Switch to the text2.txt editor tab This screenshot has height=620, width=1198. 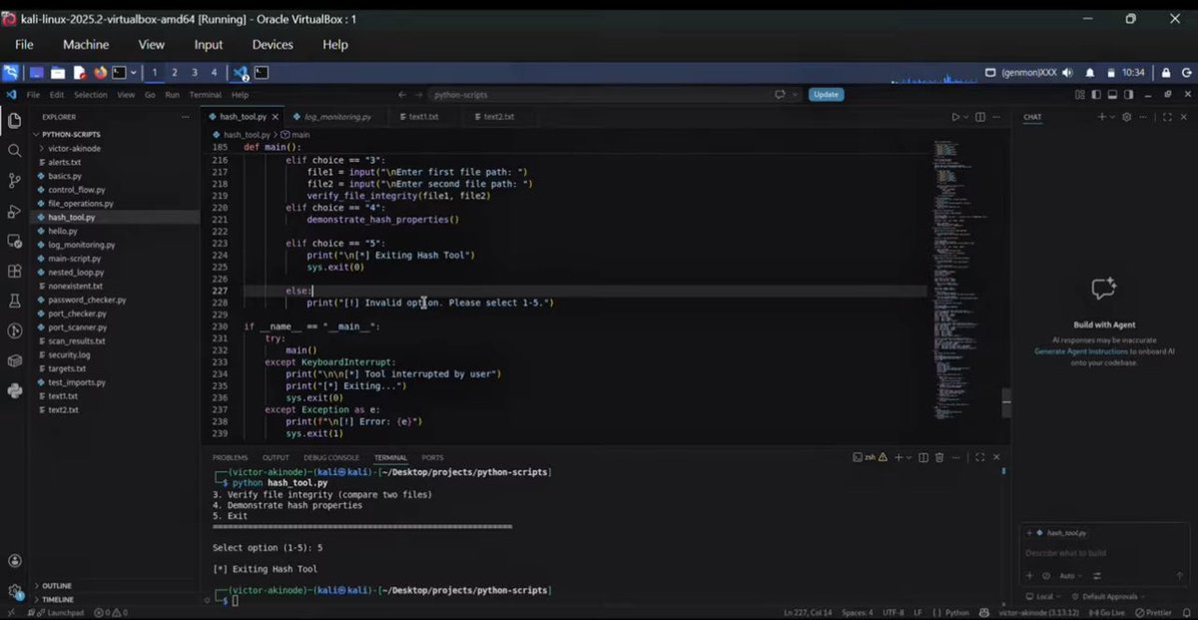tap(498, 117)
